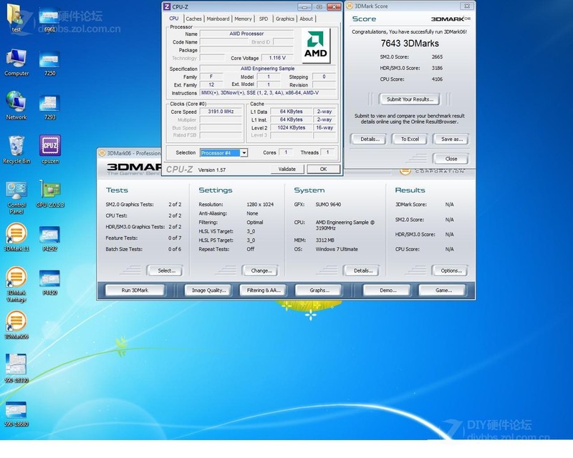This screenshot has height=458, width=573.
Task: Launch the 3DMark06 desktop shortcut
Action: tap(16, 325)
